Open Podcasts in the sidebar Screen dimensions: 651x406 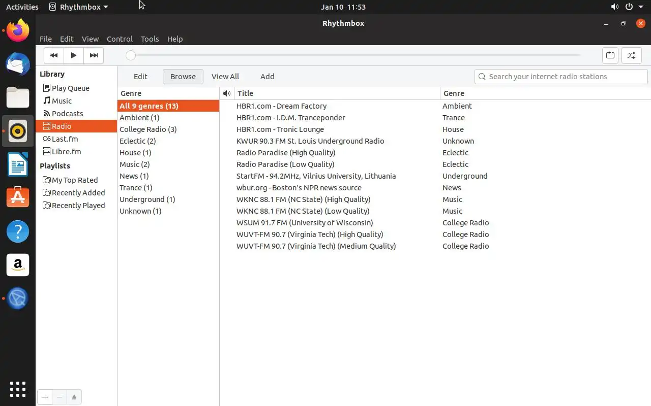tap(76, 113)
